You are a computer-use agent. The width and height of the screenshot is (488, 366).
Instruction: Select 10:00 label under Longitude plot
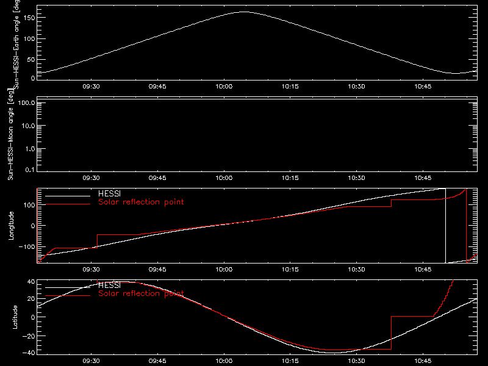224,269
